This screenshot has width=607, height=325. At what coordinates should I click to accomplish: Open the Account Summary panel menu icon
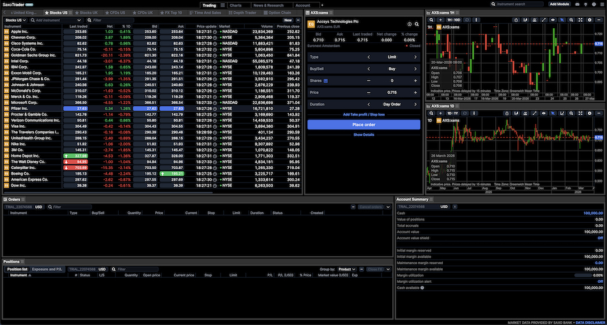tap(431, 199)
